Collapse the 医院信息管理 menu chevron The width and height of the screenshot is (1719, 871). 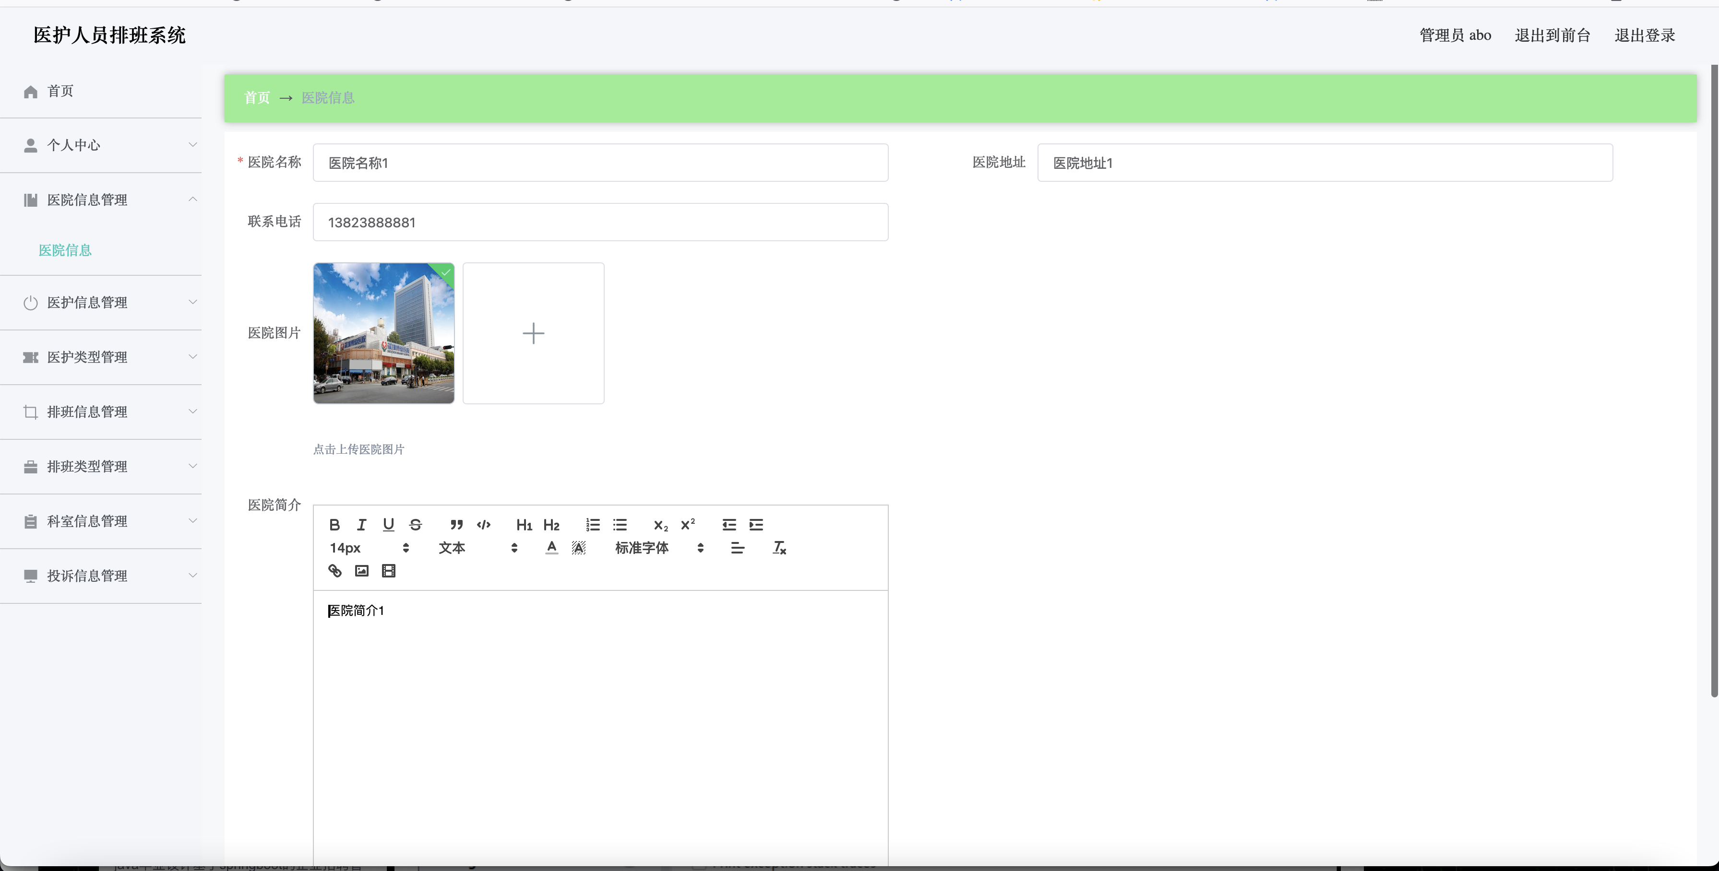[193, 200]
